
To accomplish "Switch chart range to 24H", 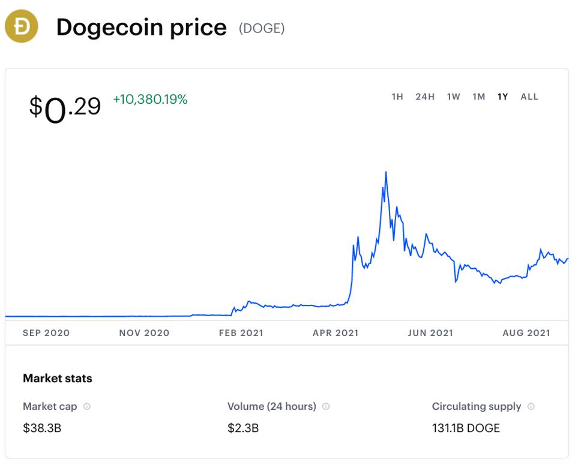I will click(x=425, y=97).
